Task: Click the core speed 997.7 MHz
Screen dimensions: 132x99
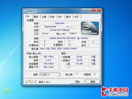Action: coord(49,57)
